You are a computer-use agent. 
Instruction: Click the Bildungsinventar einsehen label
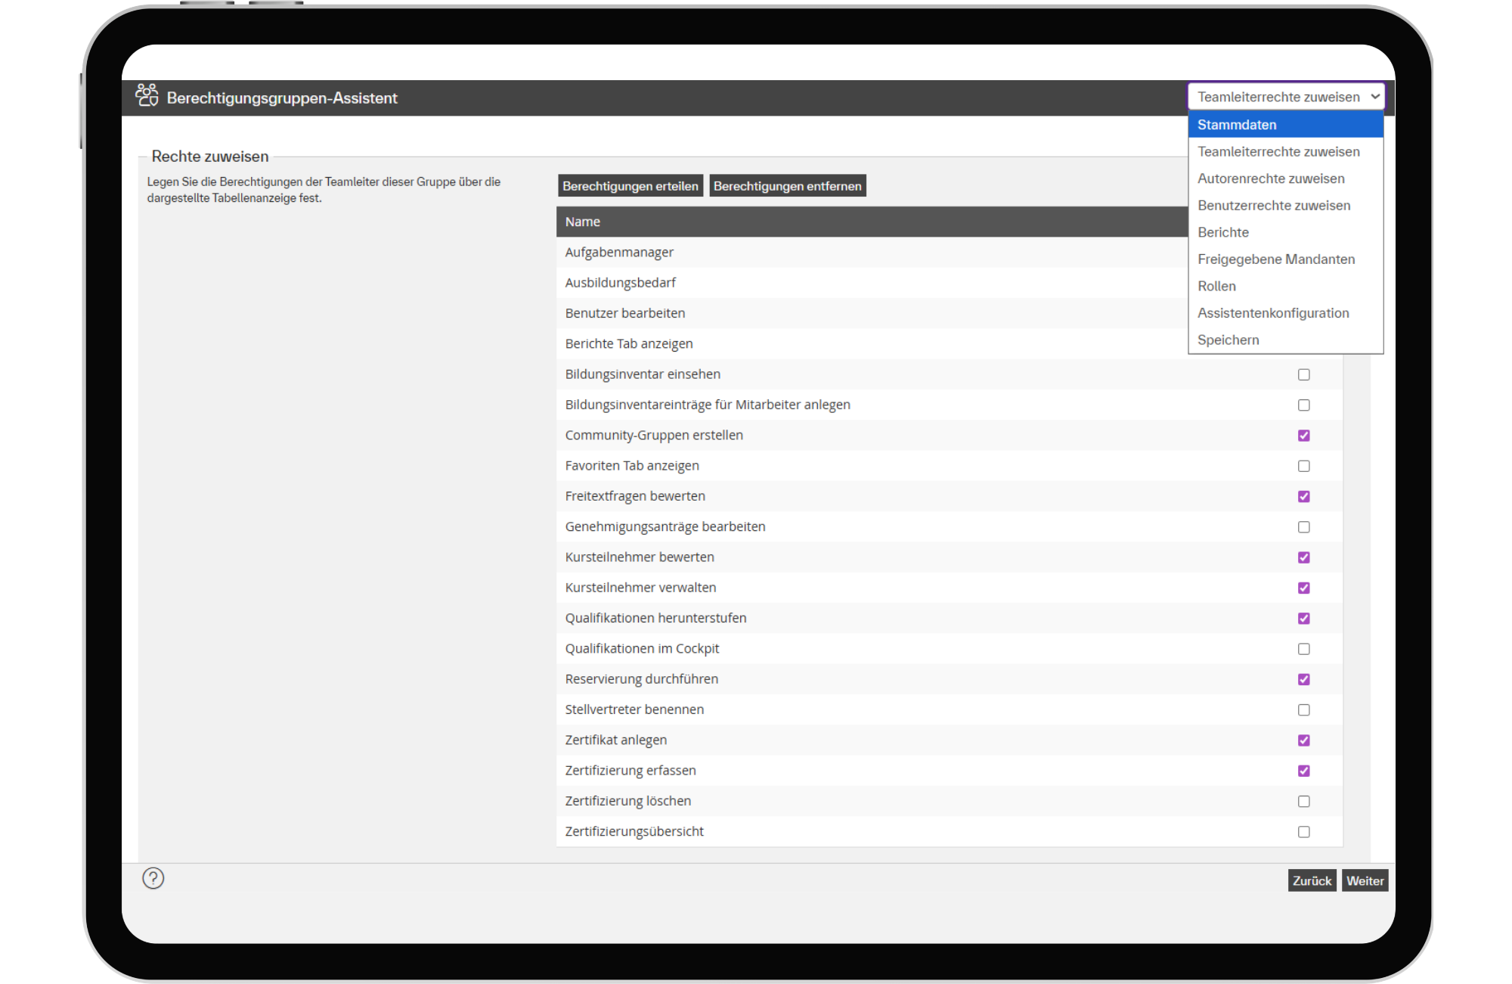[643, 374]
